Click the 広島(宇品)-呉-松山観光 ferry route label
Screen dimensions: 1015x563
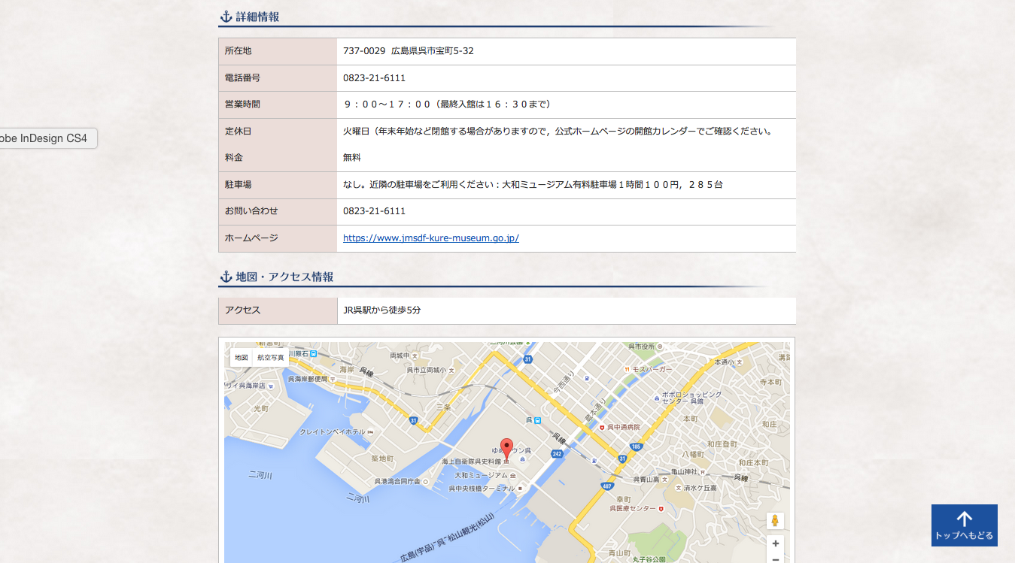click(x=447, y=539)
